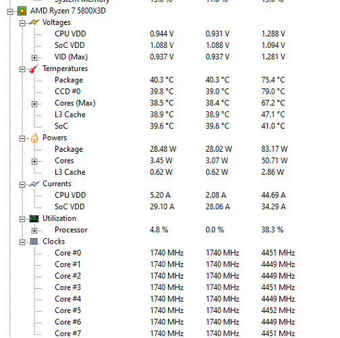Select the Core #3 clock row
Viewport: 340px width, 338px height.
[x=68, y=287]
